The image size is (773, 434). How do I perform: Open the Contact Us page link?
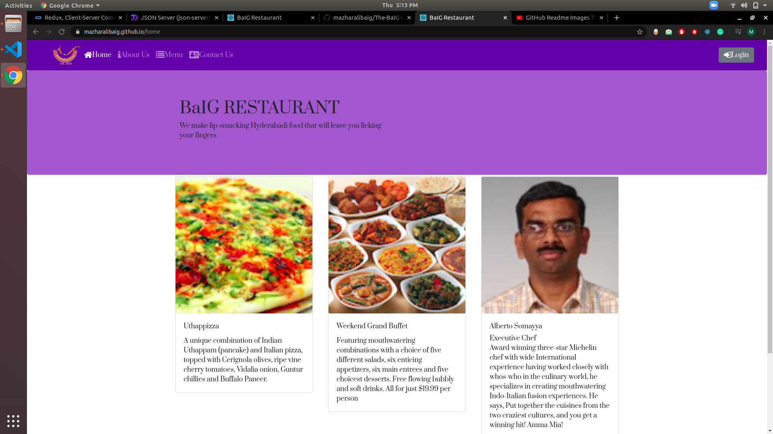pos(211,55)
